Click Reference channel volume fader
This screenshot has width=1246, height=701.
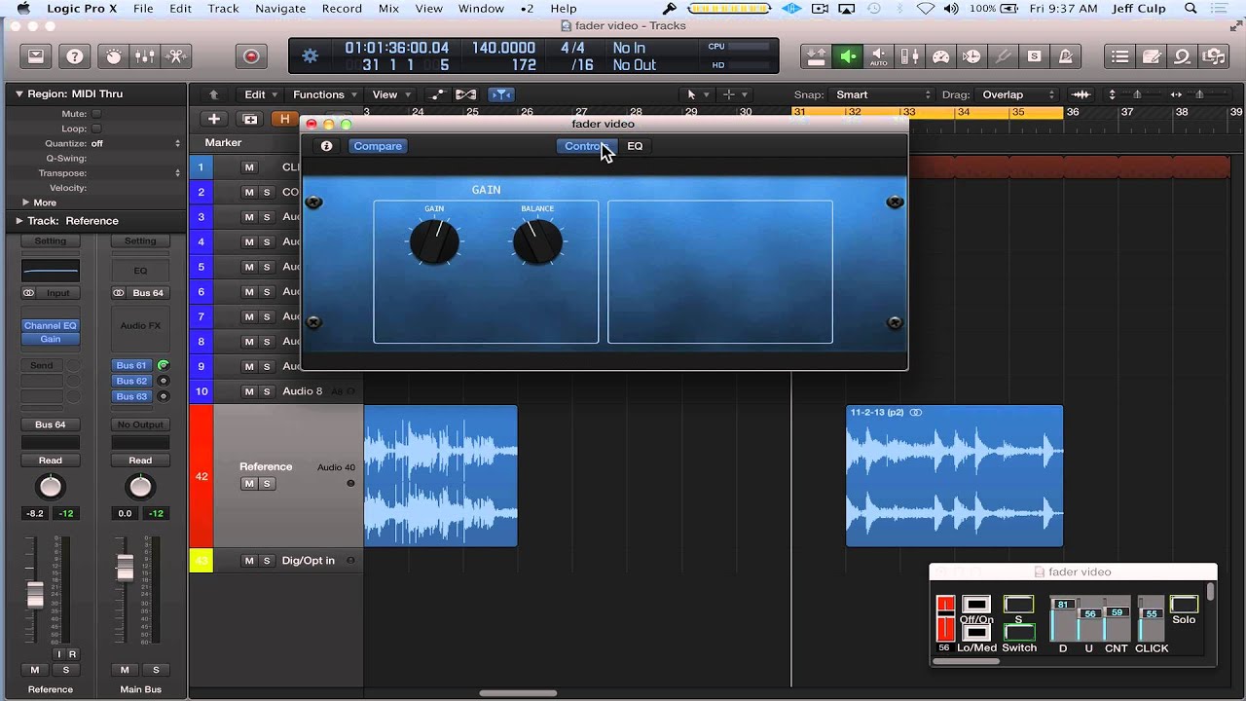(x=35, y=594)
